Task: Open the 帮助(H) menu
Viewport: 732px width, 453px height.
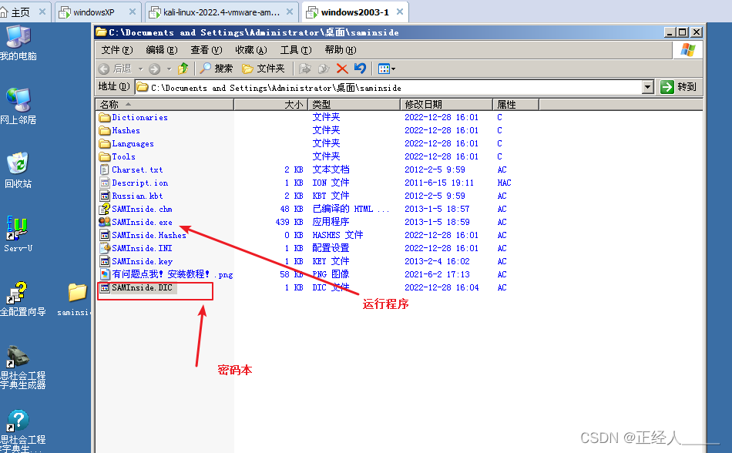Action: [x=341, y=50]
